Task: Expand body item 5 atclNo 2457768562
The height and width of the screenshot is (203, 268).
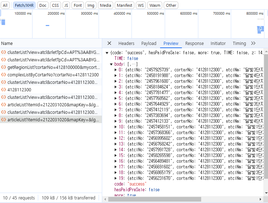Action: [116, 98]
